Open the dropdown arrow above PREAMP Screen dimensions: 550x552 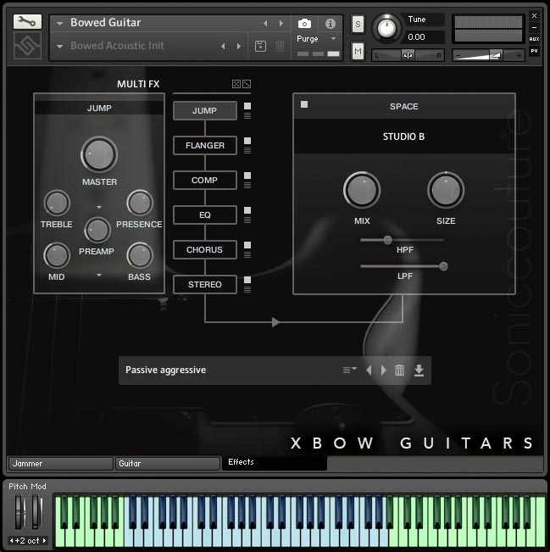tap(99, 207)
